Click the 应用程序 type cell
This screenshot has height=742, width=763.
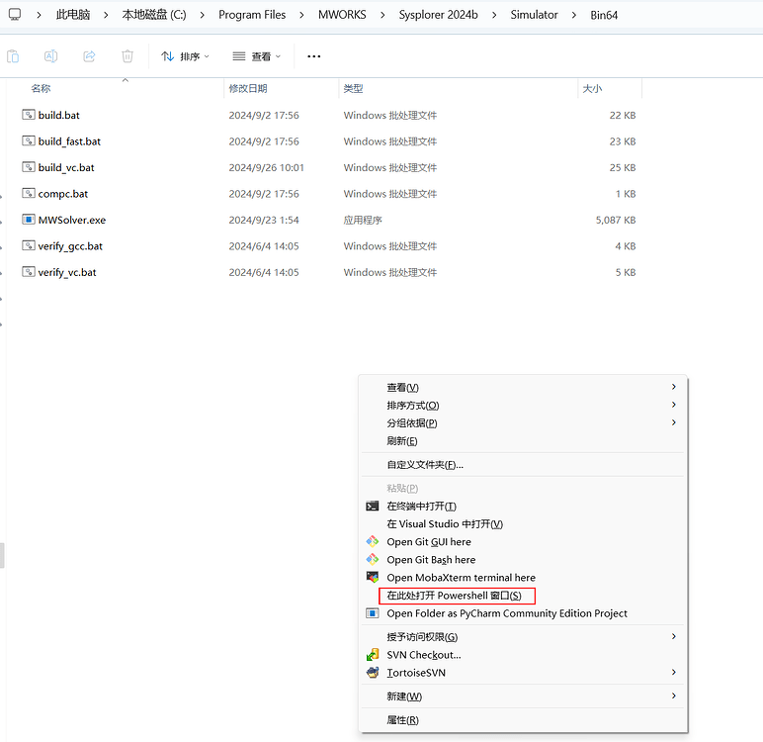click(363, 220)
